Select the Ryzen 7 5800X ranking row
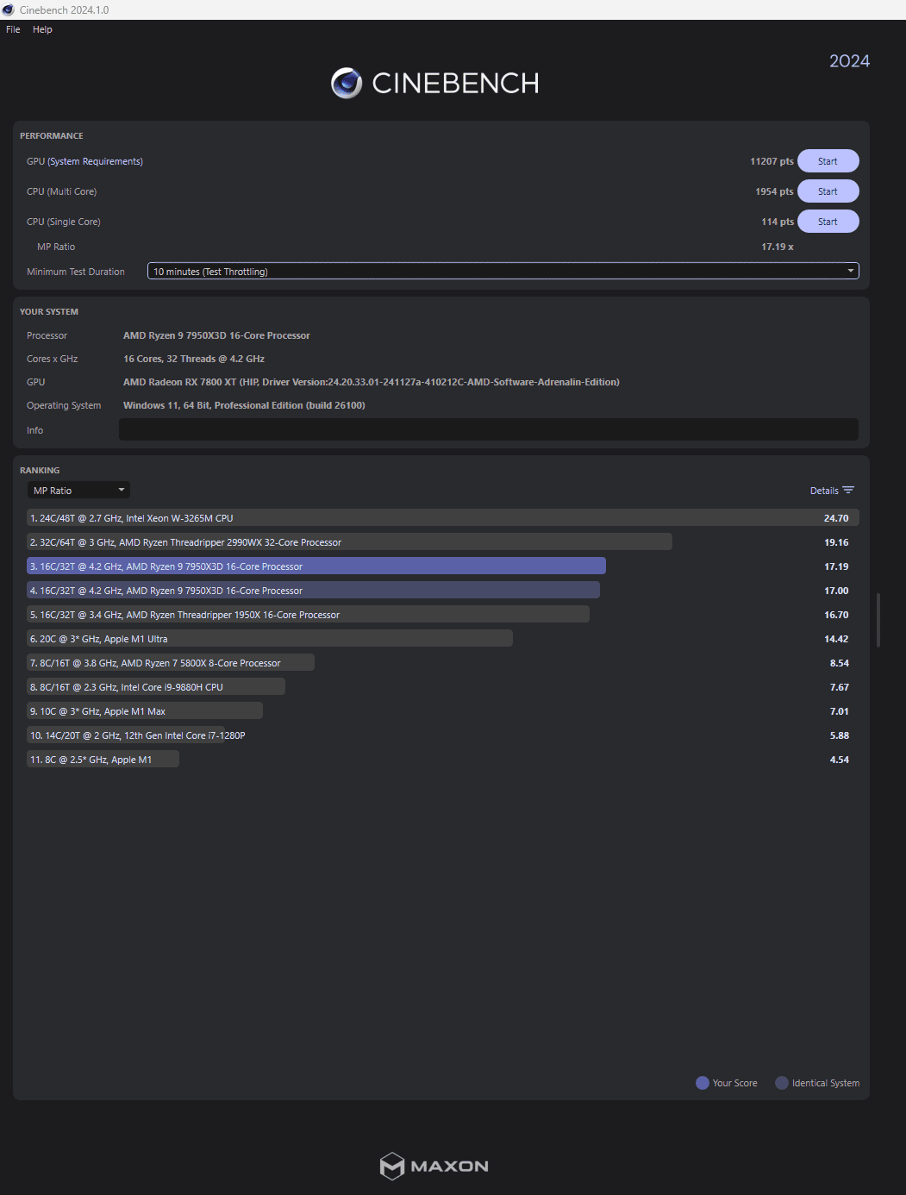The width and height of the screenshot is (906, 1195). pos(443,663)
